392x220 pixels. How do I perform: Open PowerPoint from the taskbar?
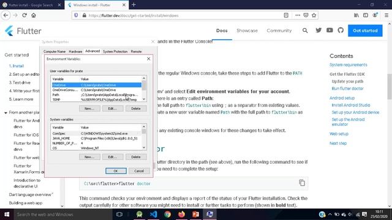pyautogui.click(x=196, y=215)
